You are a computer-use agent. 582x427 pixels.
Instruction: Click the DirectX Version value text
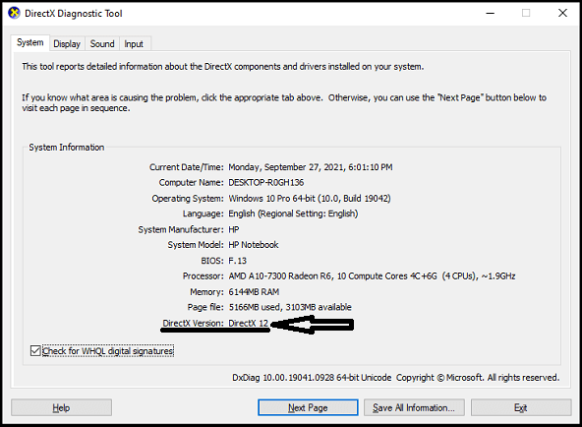tap(248, 324)
